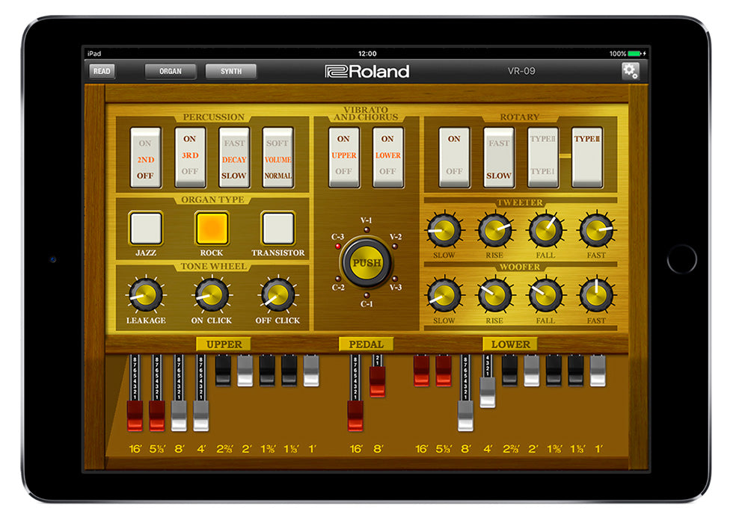Click the Woofer SLOW knob
748x526 pixels.
pos(444,295)
